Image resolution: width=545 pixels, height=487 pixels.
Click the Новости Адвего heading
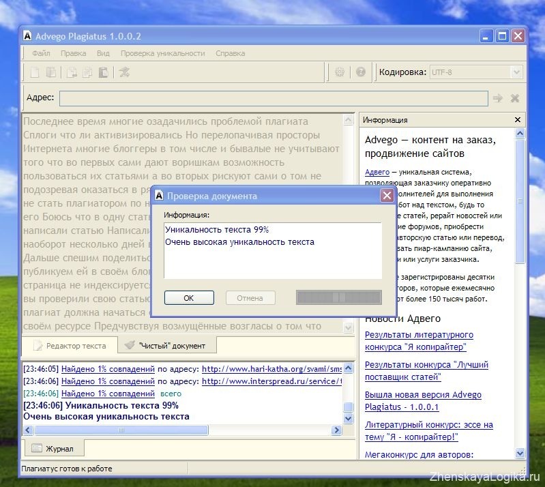403,319
